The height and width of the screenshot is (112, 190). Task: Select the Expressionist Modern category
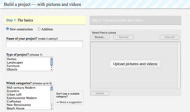pos(28,98)
